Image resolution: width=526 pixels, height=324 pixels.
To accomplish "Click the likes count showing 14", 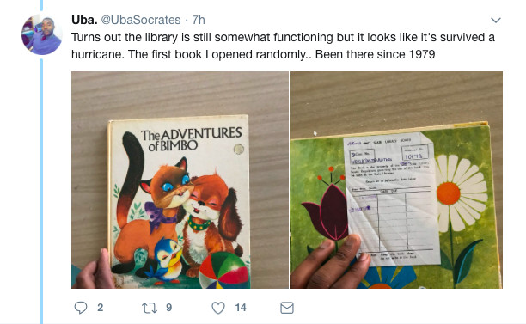I will [241, 308].
